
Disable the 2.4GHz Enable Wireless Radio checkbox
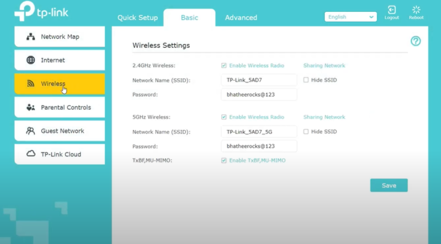point(224,66)
